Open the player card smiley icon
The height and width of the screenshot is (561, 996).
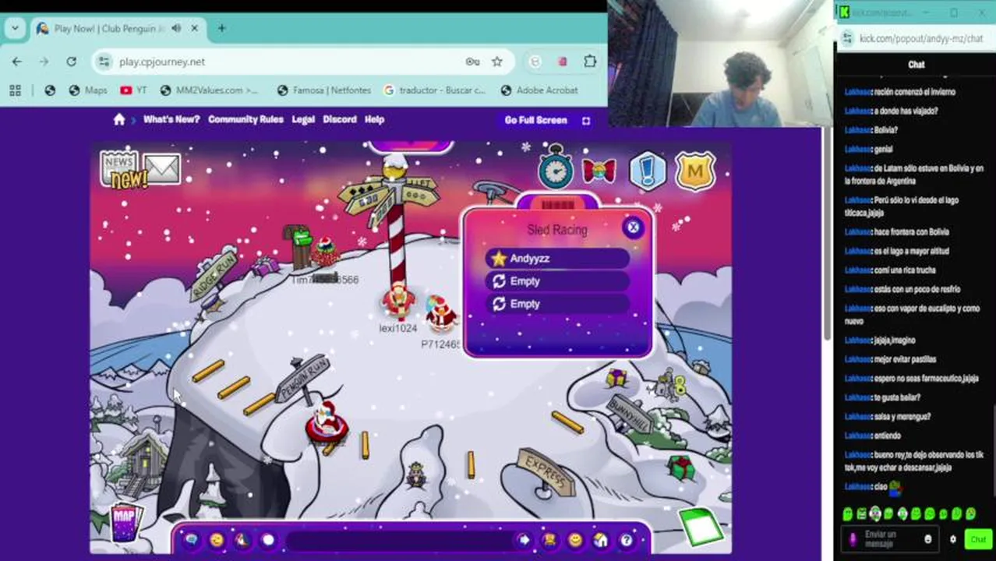(x=575, y=540)
